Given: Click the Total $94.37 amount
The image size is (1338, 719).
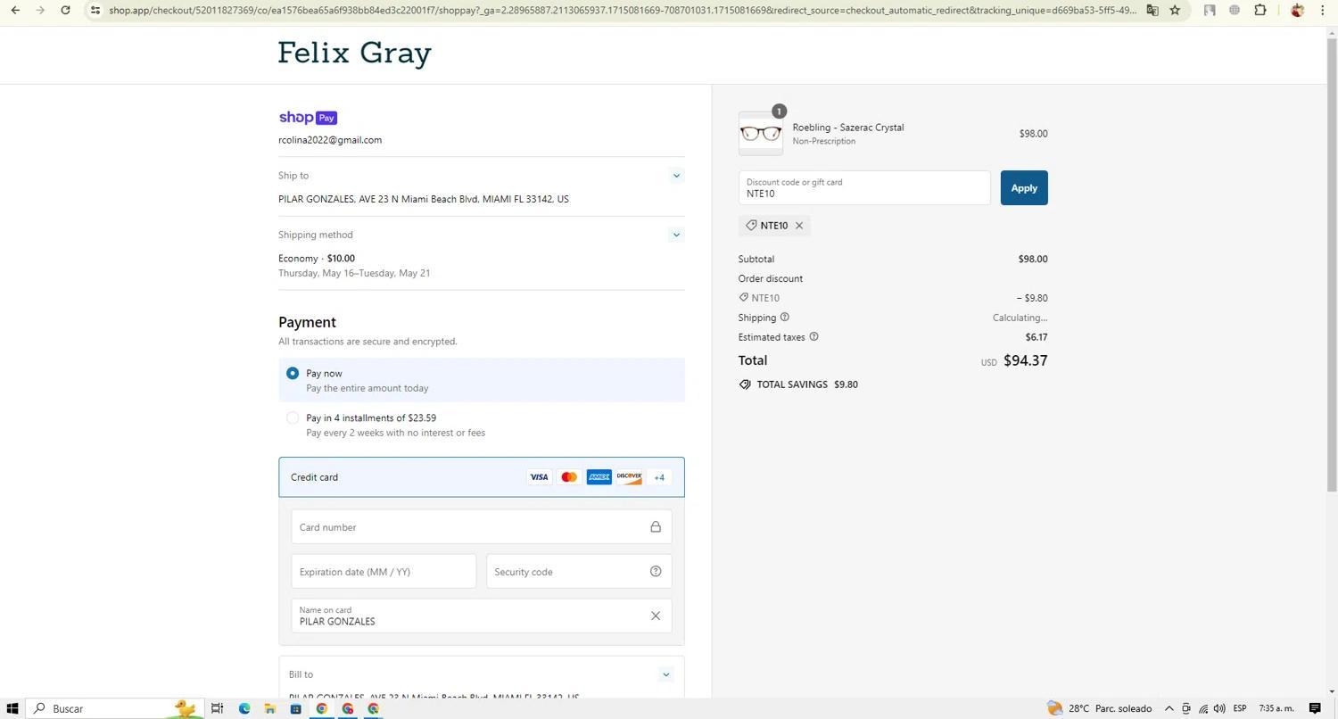Looking at the screenshot, I should click(x=1026, y=360).
